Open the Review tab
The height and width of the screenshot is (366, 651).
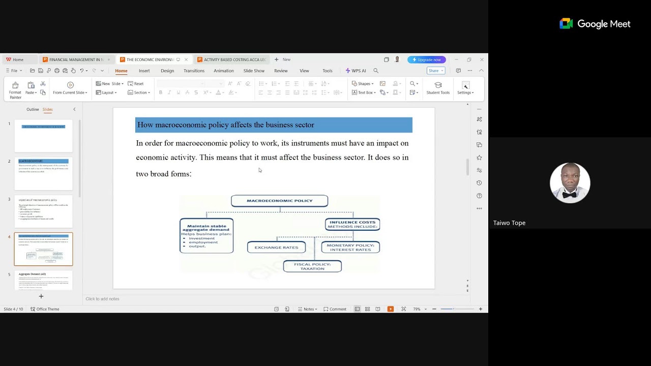281,71
